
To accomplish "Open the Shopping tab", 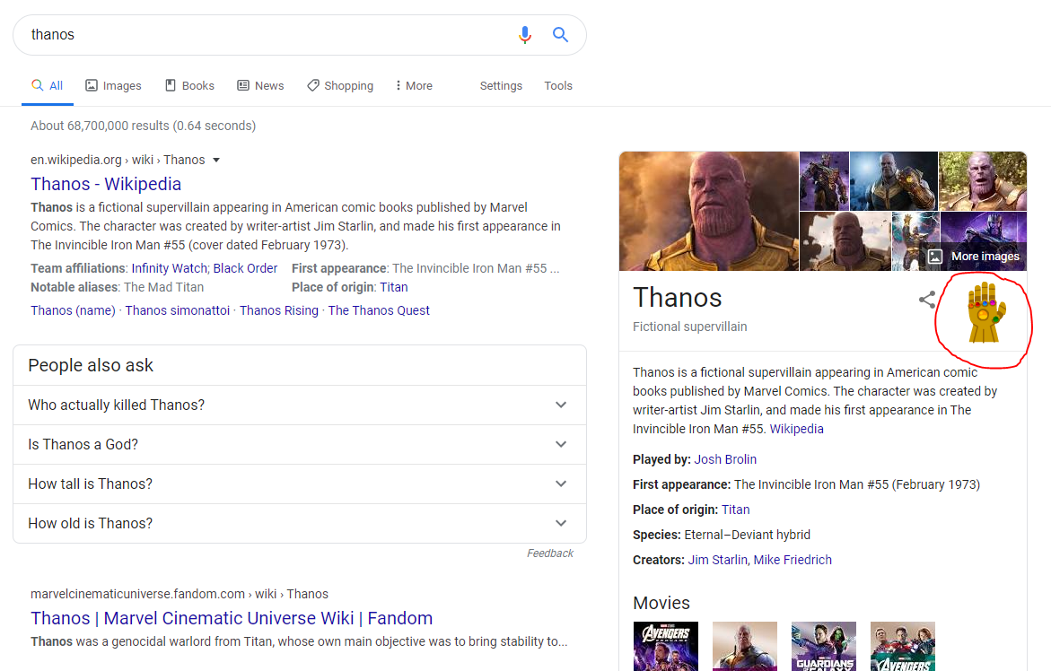I will (340, 86).
